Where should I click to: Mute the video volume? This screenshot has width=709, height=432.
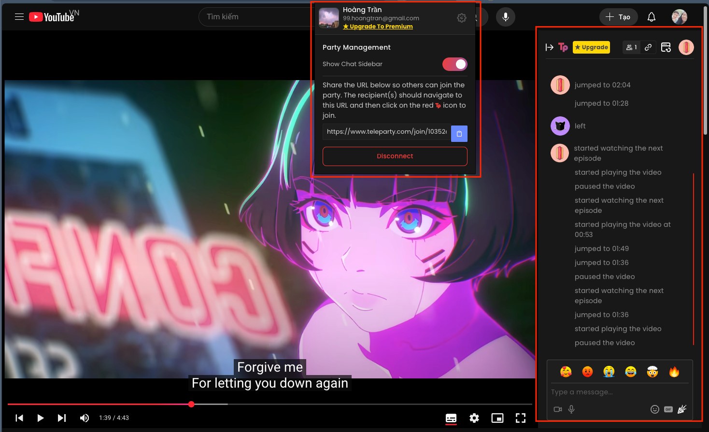pyautogui.click(x=85, y=418)
